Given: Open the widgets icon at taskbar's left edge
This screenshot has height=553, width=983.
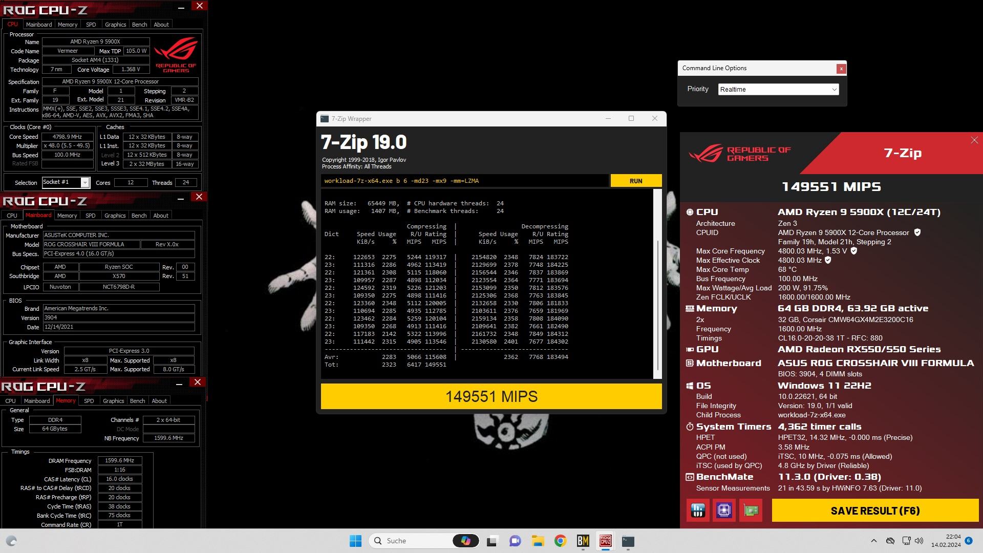Looking at the screenshot, I should click(11, 541).
